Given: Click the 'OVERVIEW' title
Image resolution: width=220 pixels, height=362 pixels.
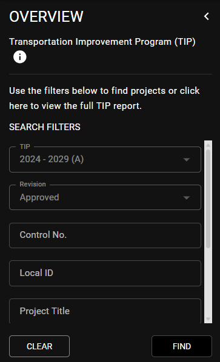Looking at the screenshot, I should pos(46,16).
